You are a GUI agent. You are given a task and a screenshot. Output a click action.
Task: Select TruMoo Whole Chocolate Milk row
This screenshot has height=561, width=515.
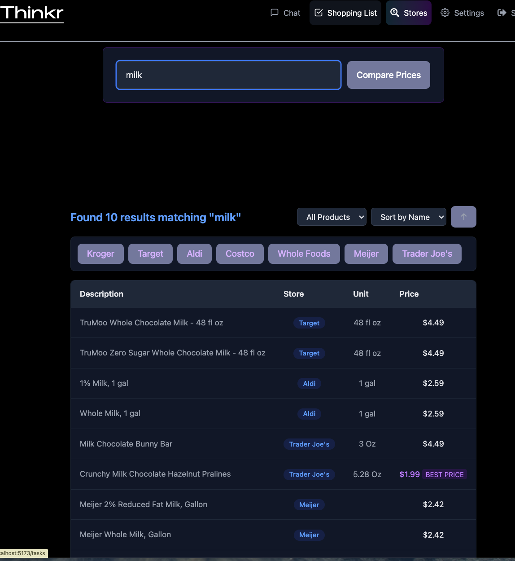(x=273, y=323)
